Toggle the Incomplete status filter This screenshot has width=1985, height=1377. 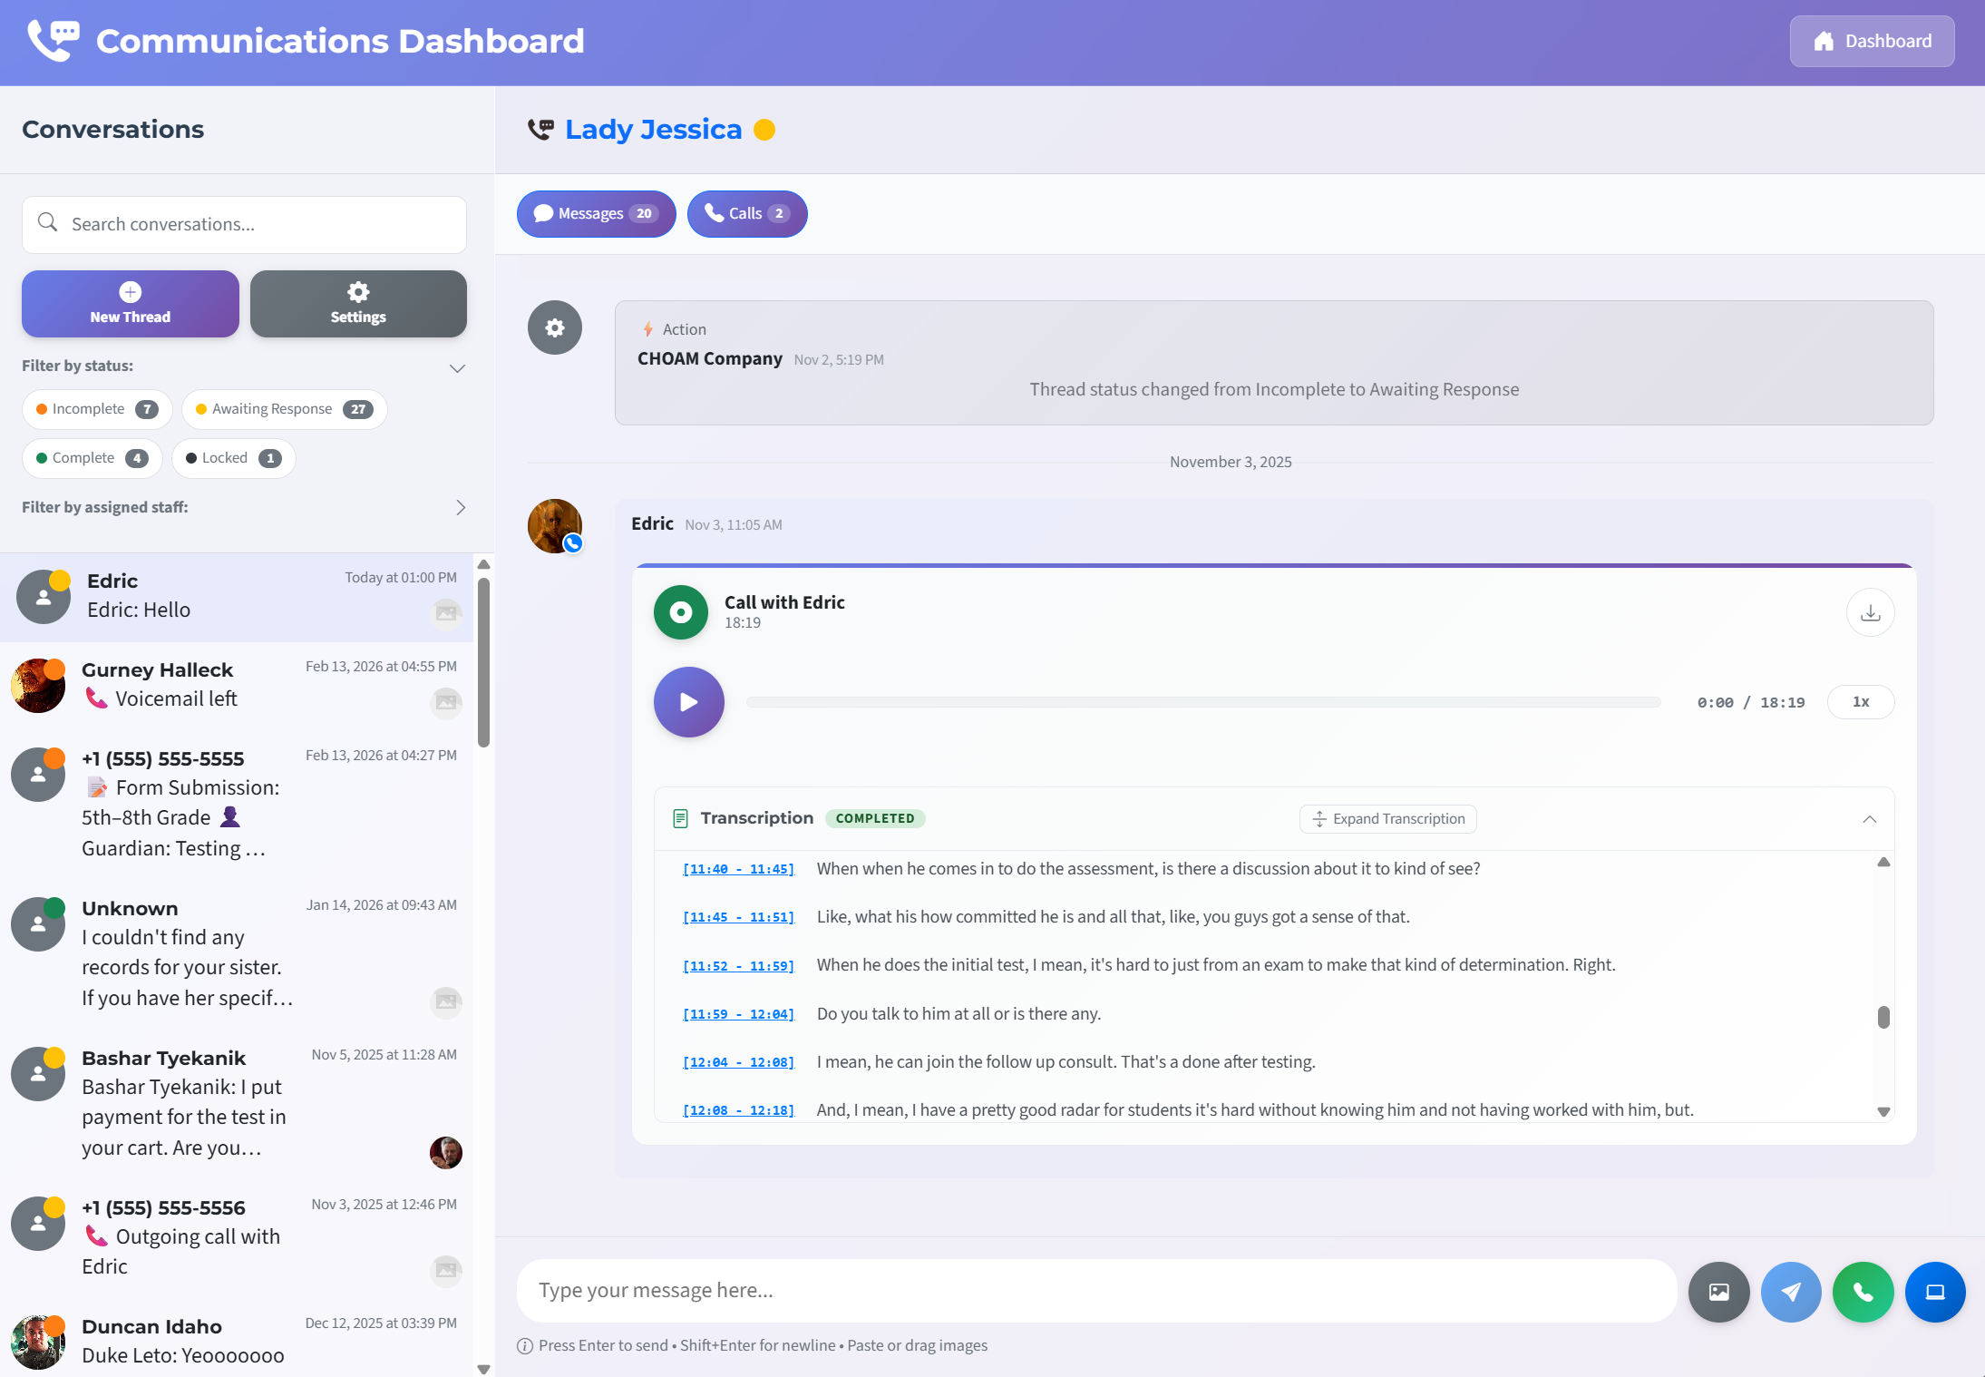click(x=96, y=409)
